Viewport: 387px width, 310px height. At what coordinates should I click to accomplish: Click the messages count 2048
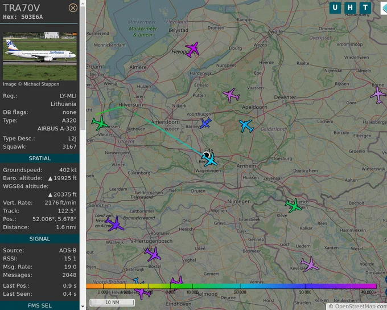[x=69, y=275]
